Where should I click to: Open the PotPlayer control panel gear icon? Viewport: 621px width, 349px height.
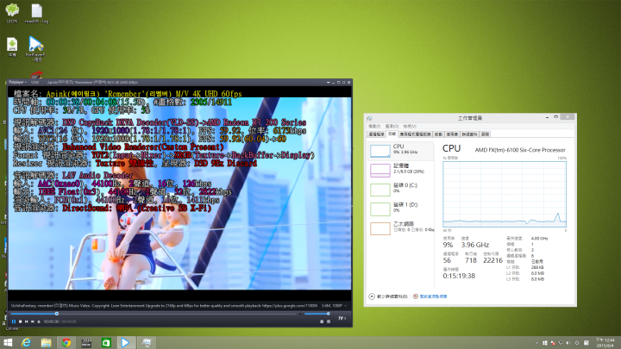click(x=329, y=321)
